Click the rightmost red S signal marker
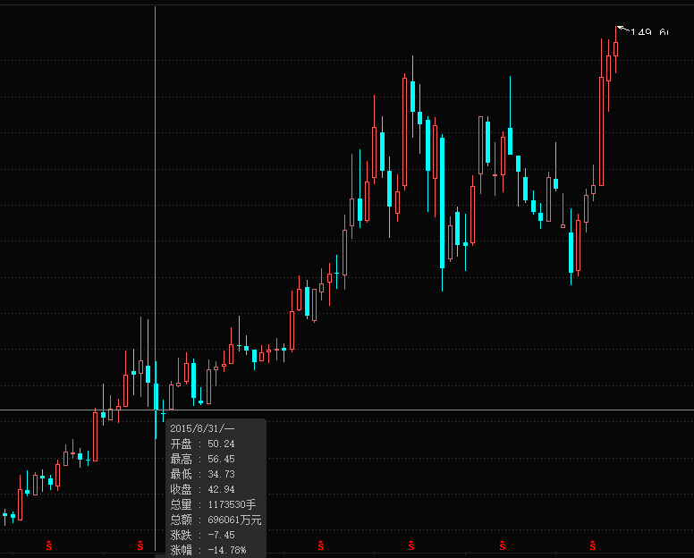The width and height of the screenshot is (694, 558). point(593,545)
